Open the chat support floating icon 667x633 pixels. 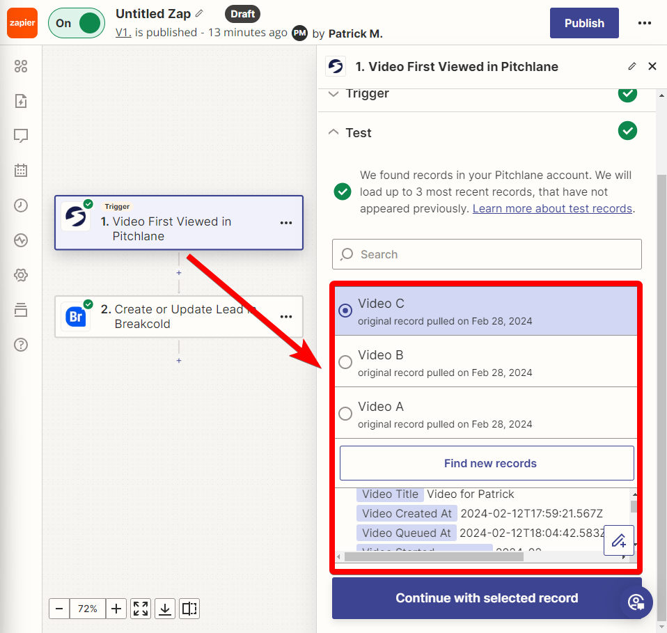(x=636, y=602)
